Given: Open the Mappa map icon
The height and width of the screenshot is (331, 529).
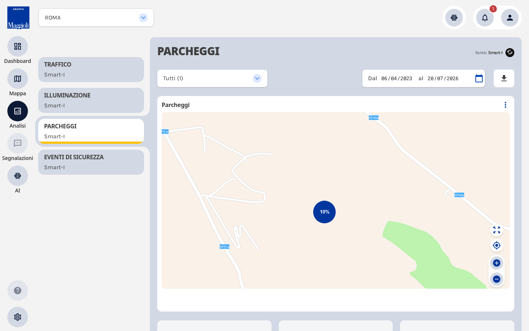Looking at the screenshot, I should coord(18,79).
